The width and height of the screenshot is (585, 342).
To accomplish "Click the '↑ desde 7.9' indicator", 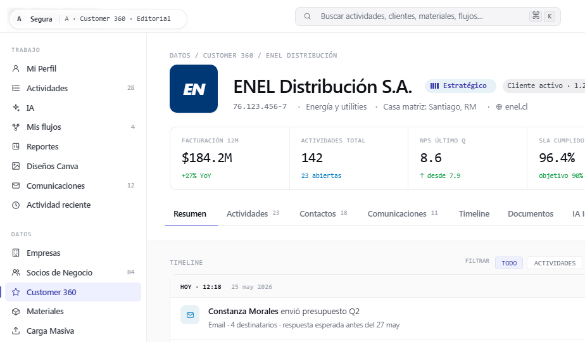I will (x=440, y=175).
